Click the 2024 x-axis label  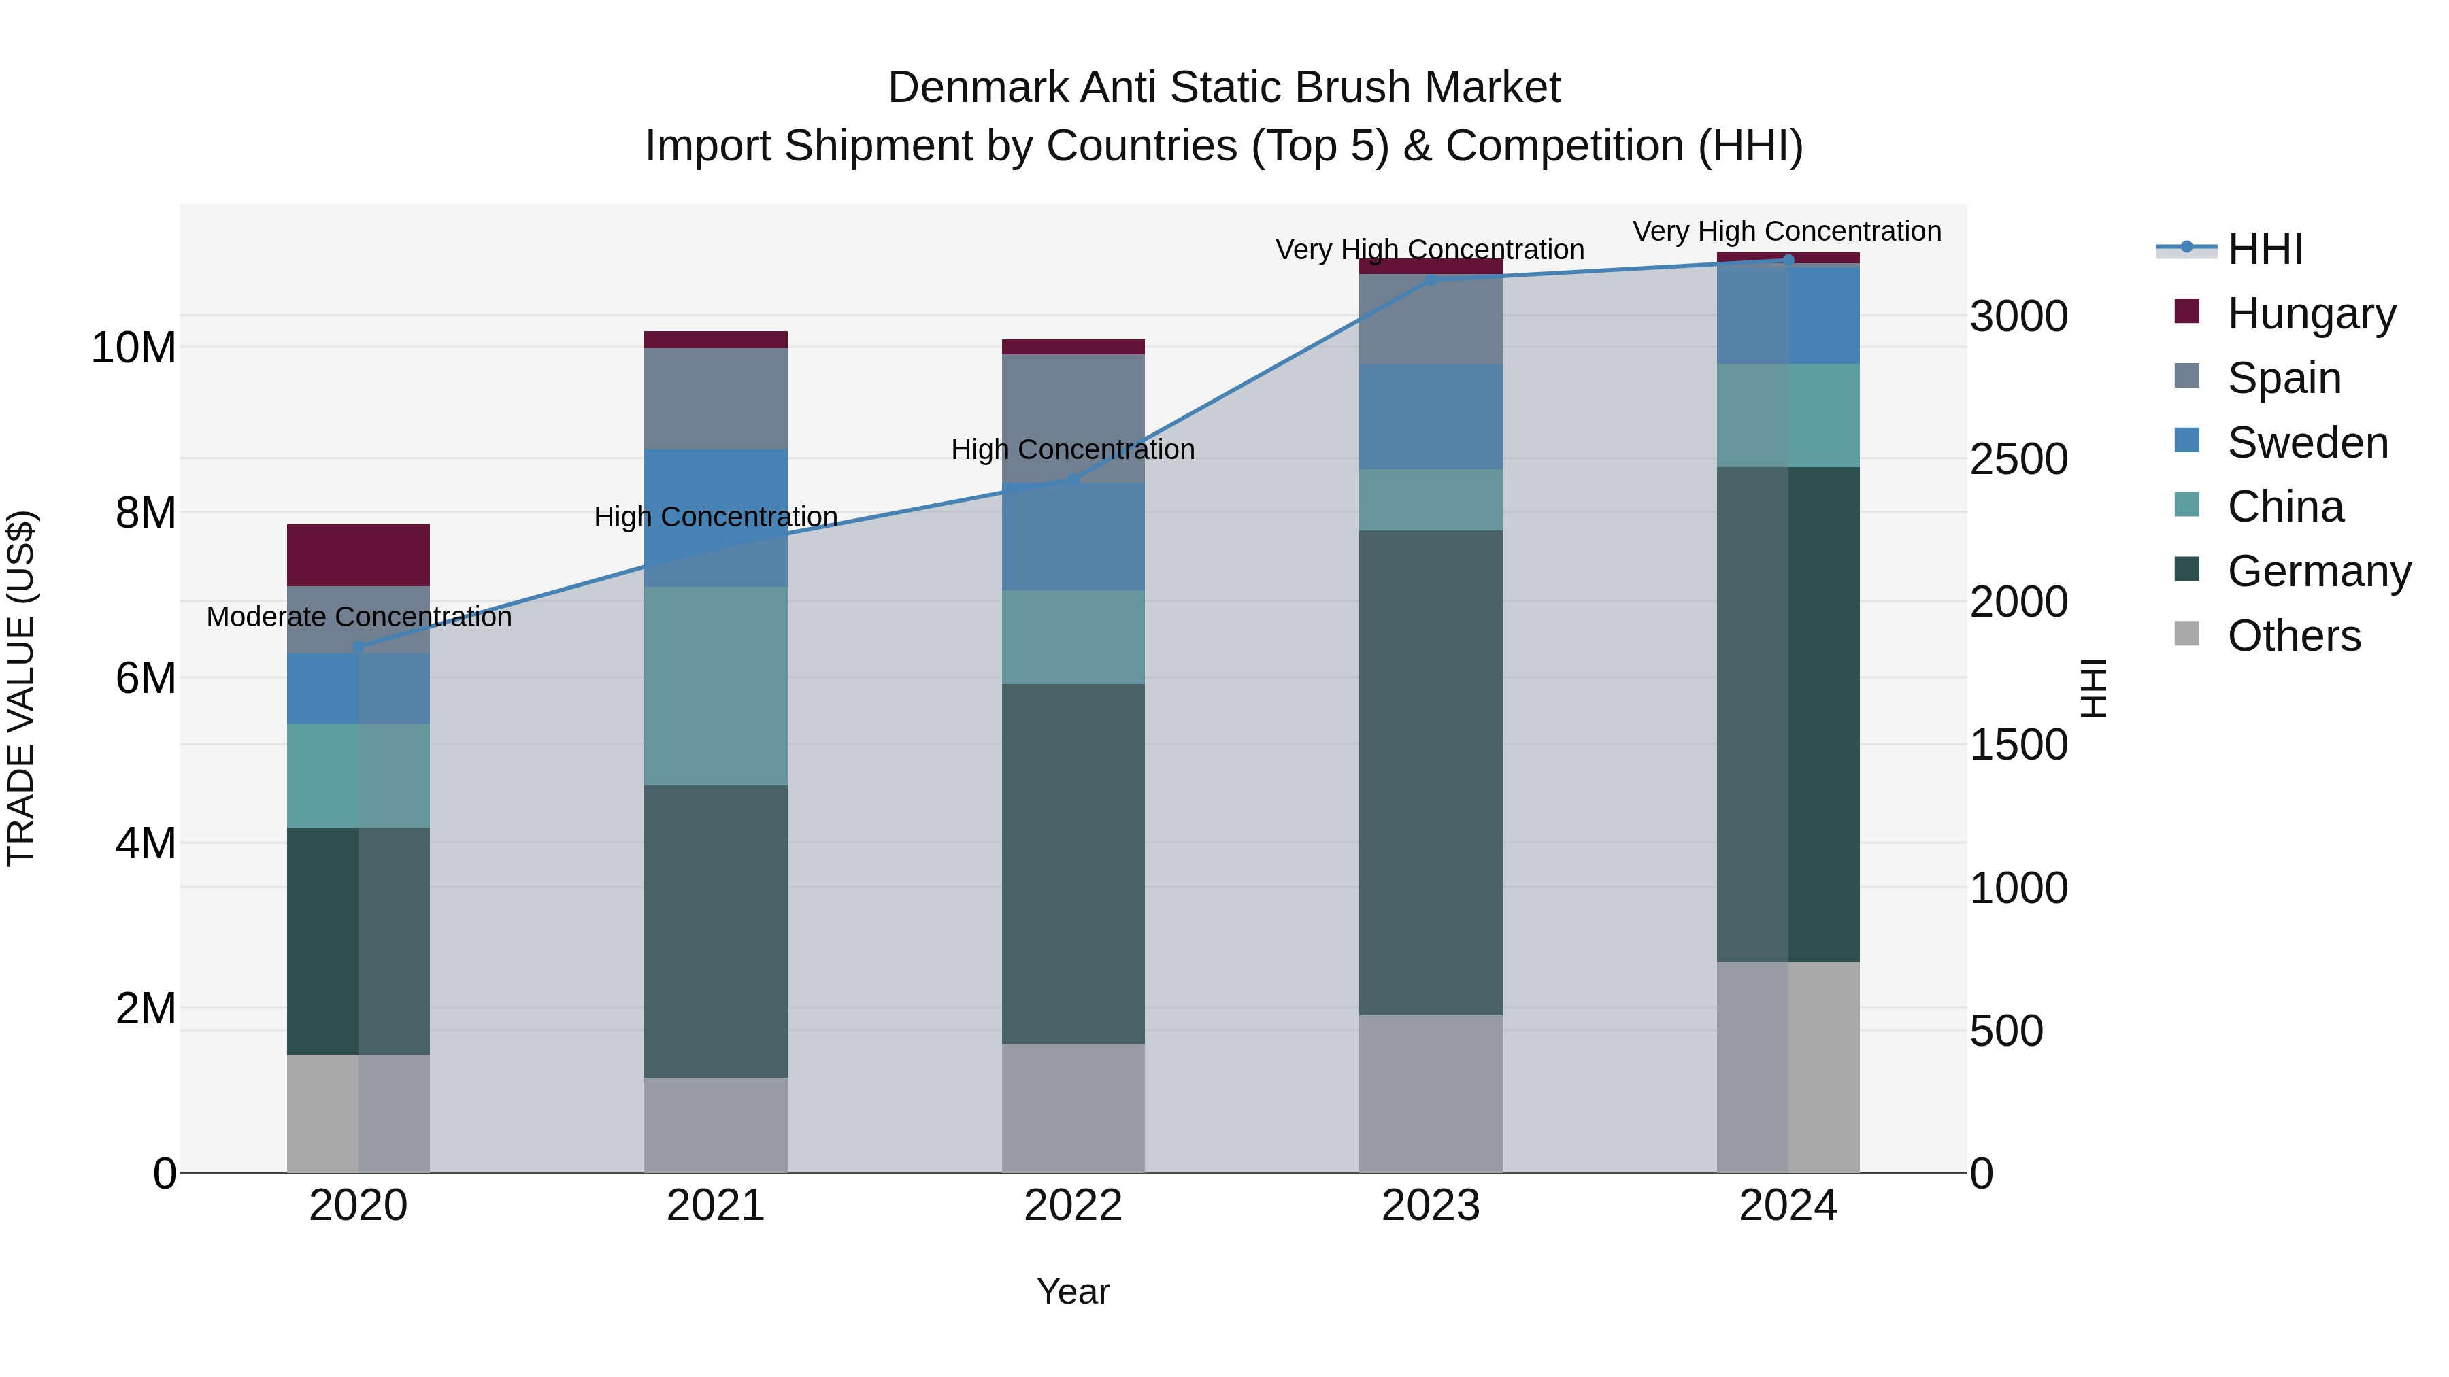point(1788,1206)
